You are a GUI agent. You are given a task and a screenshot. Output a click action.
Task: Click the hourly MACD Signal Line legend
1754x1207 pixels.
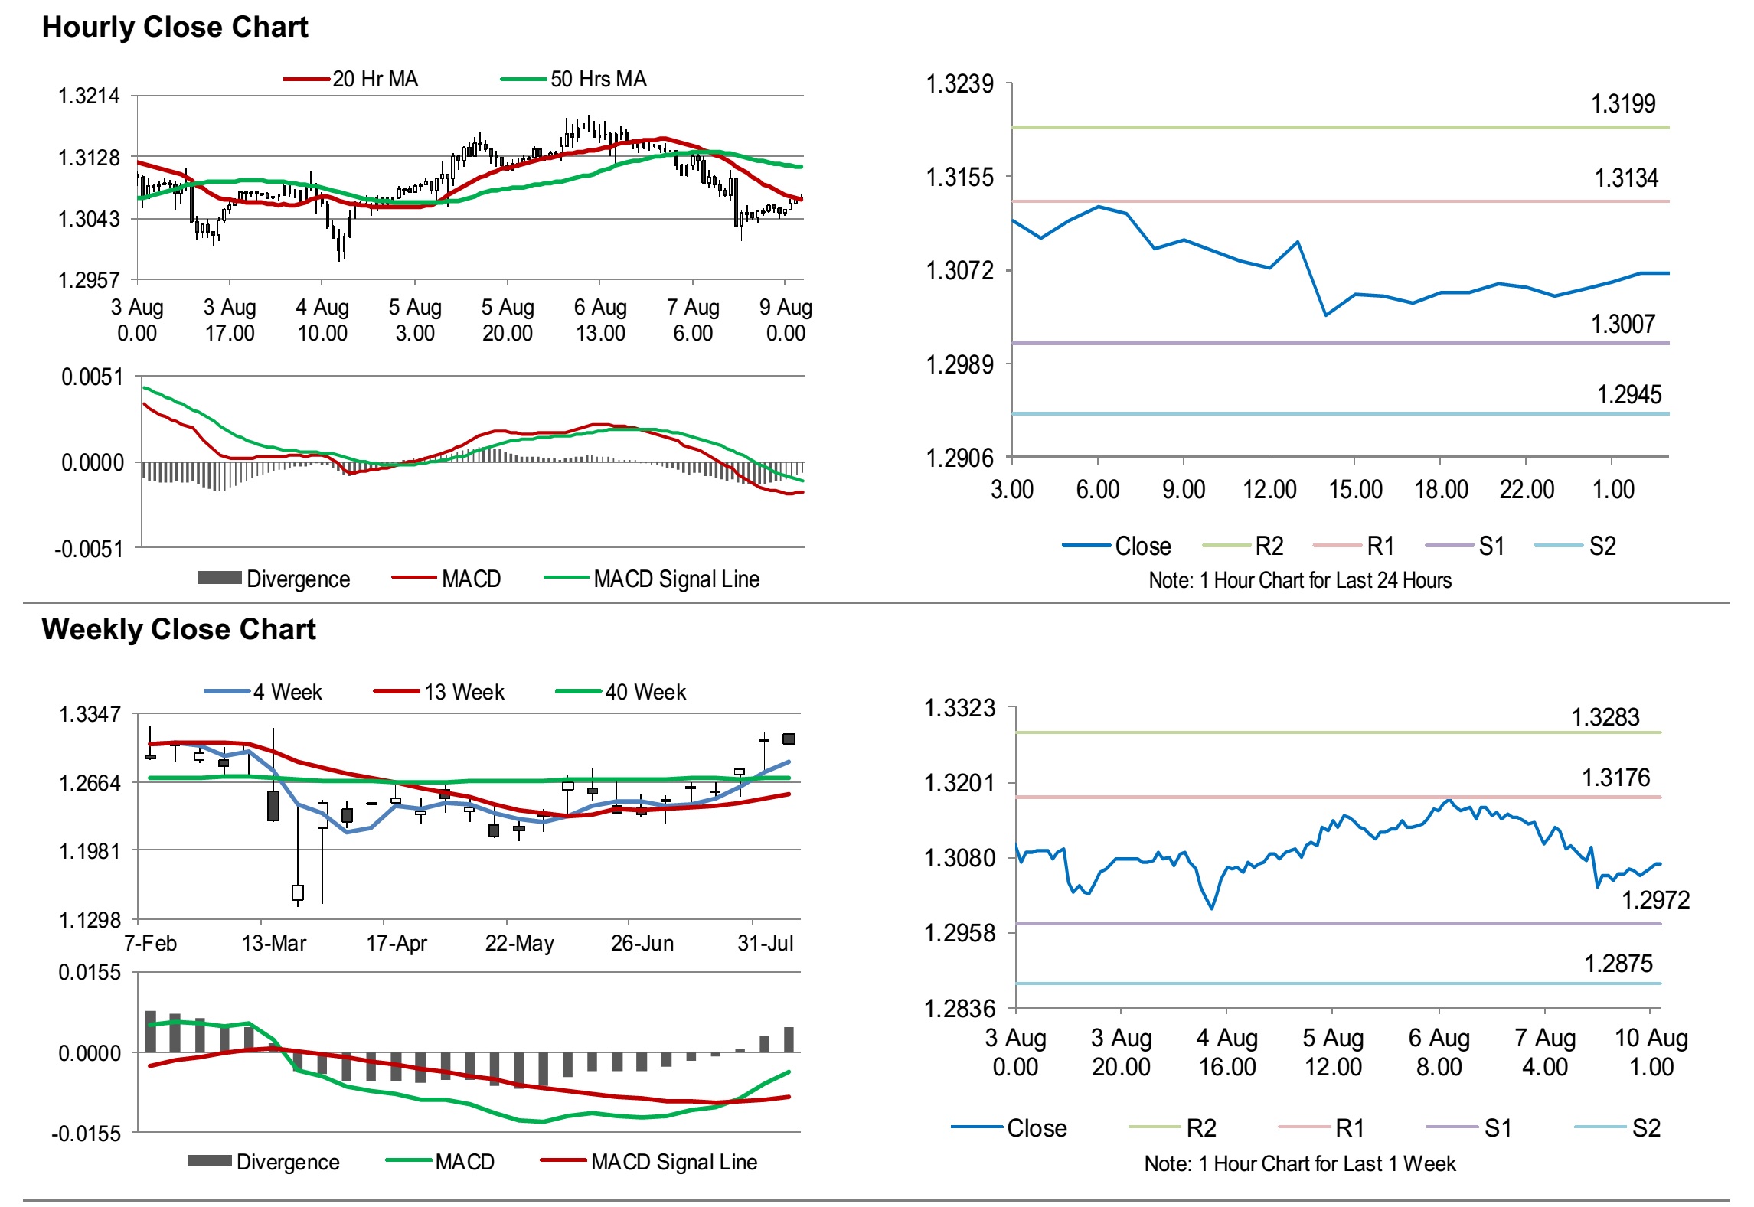pos(676,579)
